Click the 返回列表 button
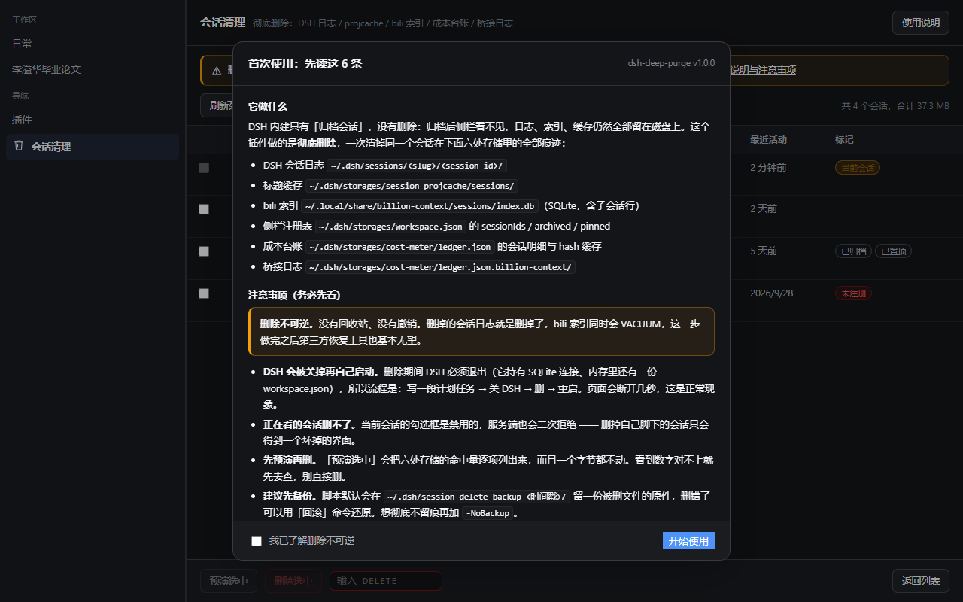 921,581
